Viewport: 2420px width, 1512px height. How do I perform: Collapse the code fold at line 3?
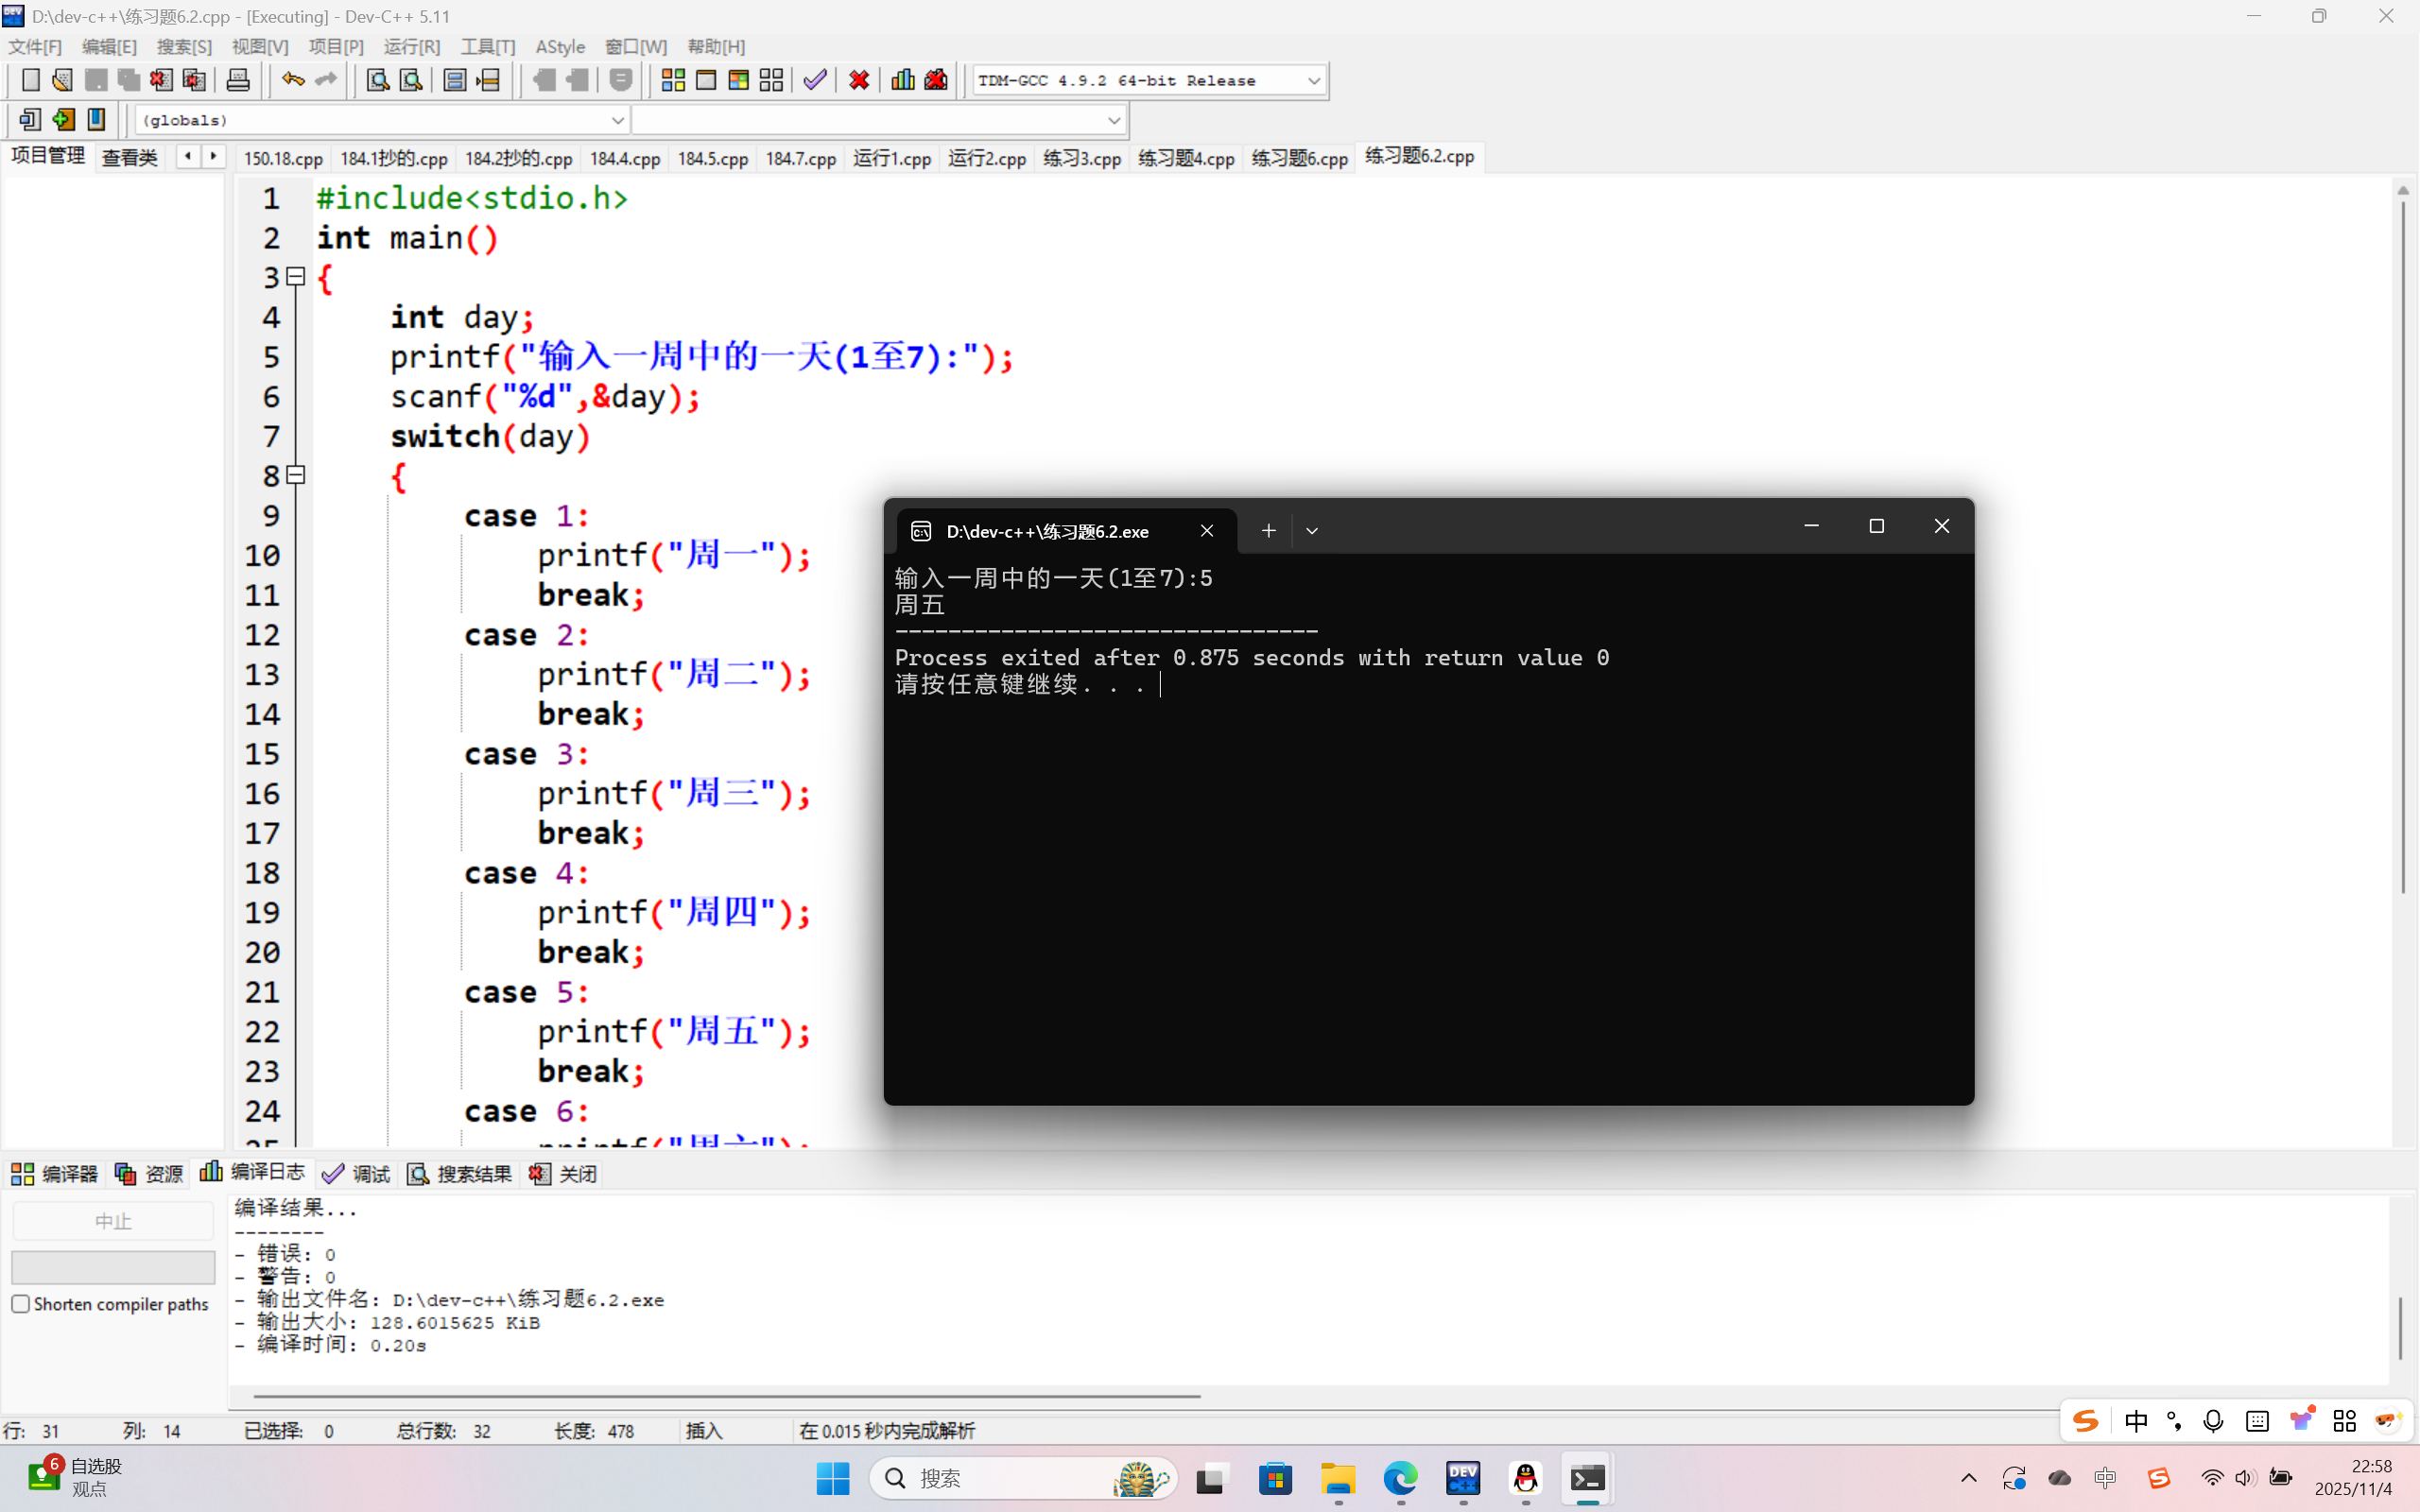296,277
